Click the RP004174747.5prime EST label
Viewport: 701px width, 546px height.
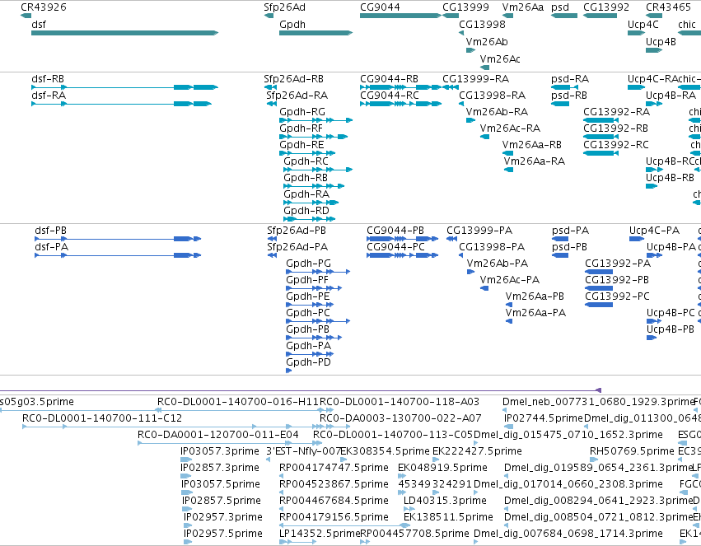coord(334,468)
